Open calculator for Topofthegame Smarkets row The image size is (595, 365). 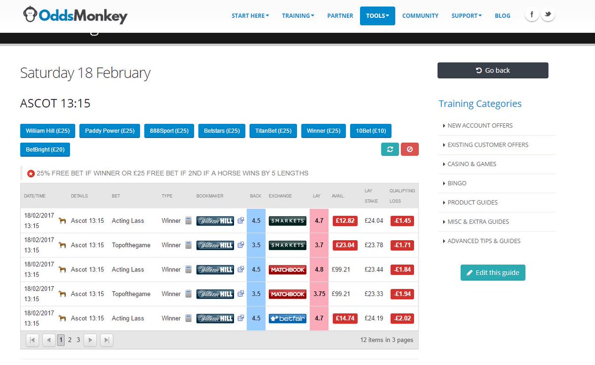188,245
